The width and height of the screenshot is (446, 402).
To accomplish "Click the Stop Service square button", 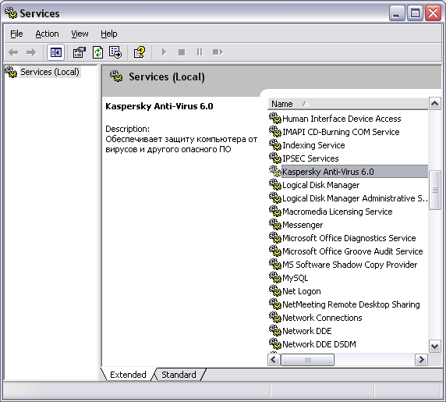I will [182, 52].
